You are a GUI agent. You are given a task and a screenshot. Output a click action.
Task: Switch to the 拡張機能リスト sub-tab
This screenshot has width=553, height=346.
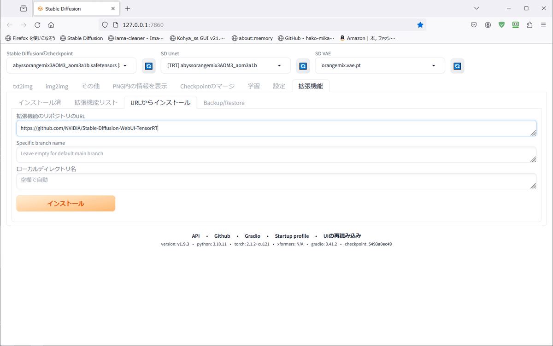96,102
